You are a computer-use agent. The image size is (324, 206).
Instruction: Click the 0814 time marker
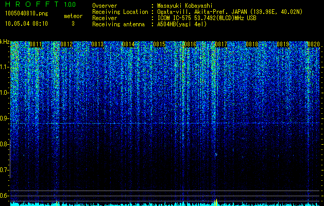128,44
